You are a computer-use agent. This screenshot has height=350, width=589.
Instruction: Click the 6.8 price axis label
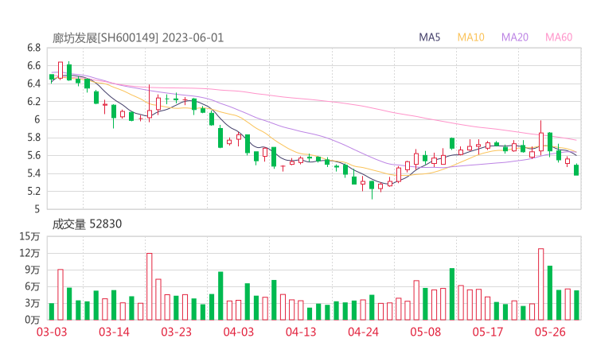coord(33,48)
